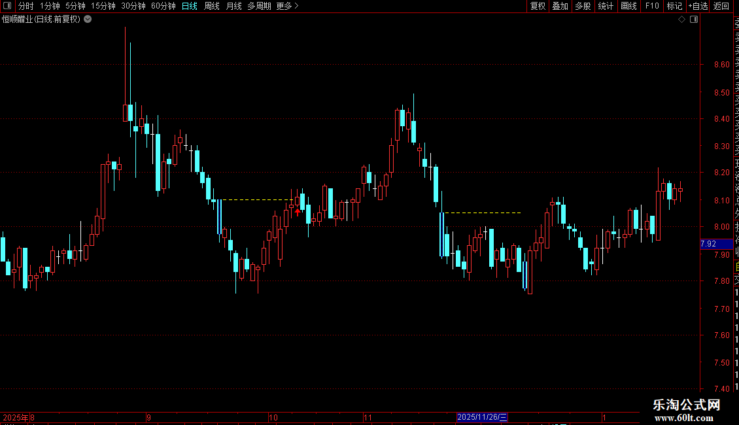Viewport: 739px width, 425px height.
Task: Open the 复权 adjustment menu
Action: [x=538, y=6]
